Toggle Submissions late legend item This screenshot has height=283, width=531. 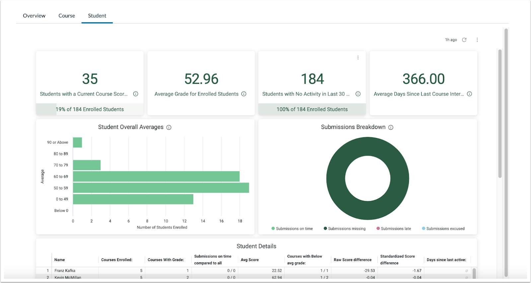[x=394, y=229]
